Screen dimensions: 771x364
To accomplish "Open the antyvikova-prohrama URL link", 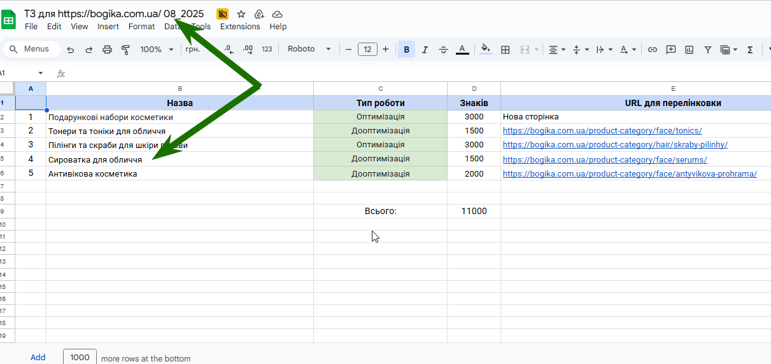I will [x=630, y=174].
